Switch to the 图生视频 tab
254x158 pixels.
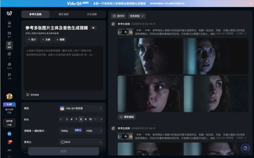click(63, 14)
